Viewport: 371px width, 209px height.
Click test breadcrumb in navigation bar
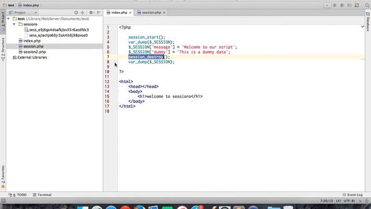pos(9,5)
